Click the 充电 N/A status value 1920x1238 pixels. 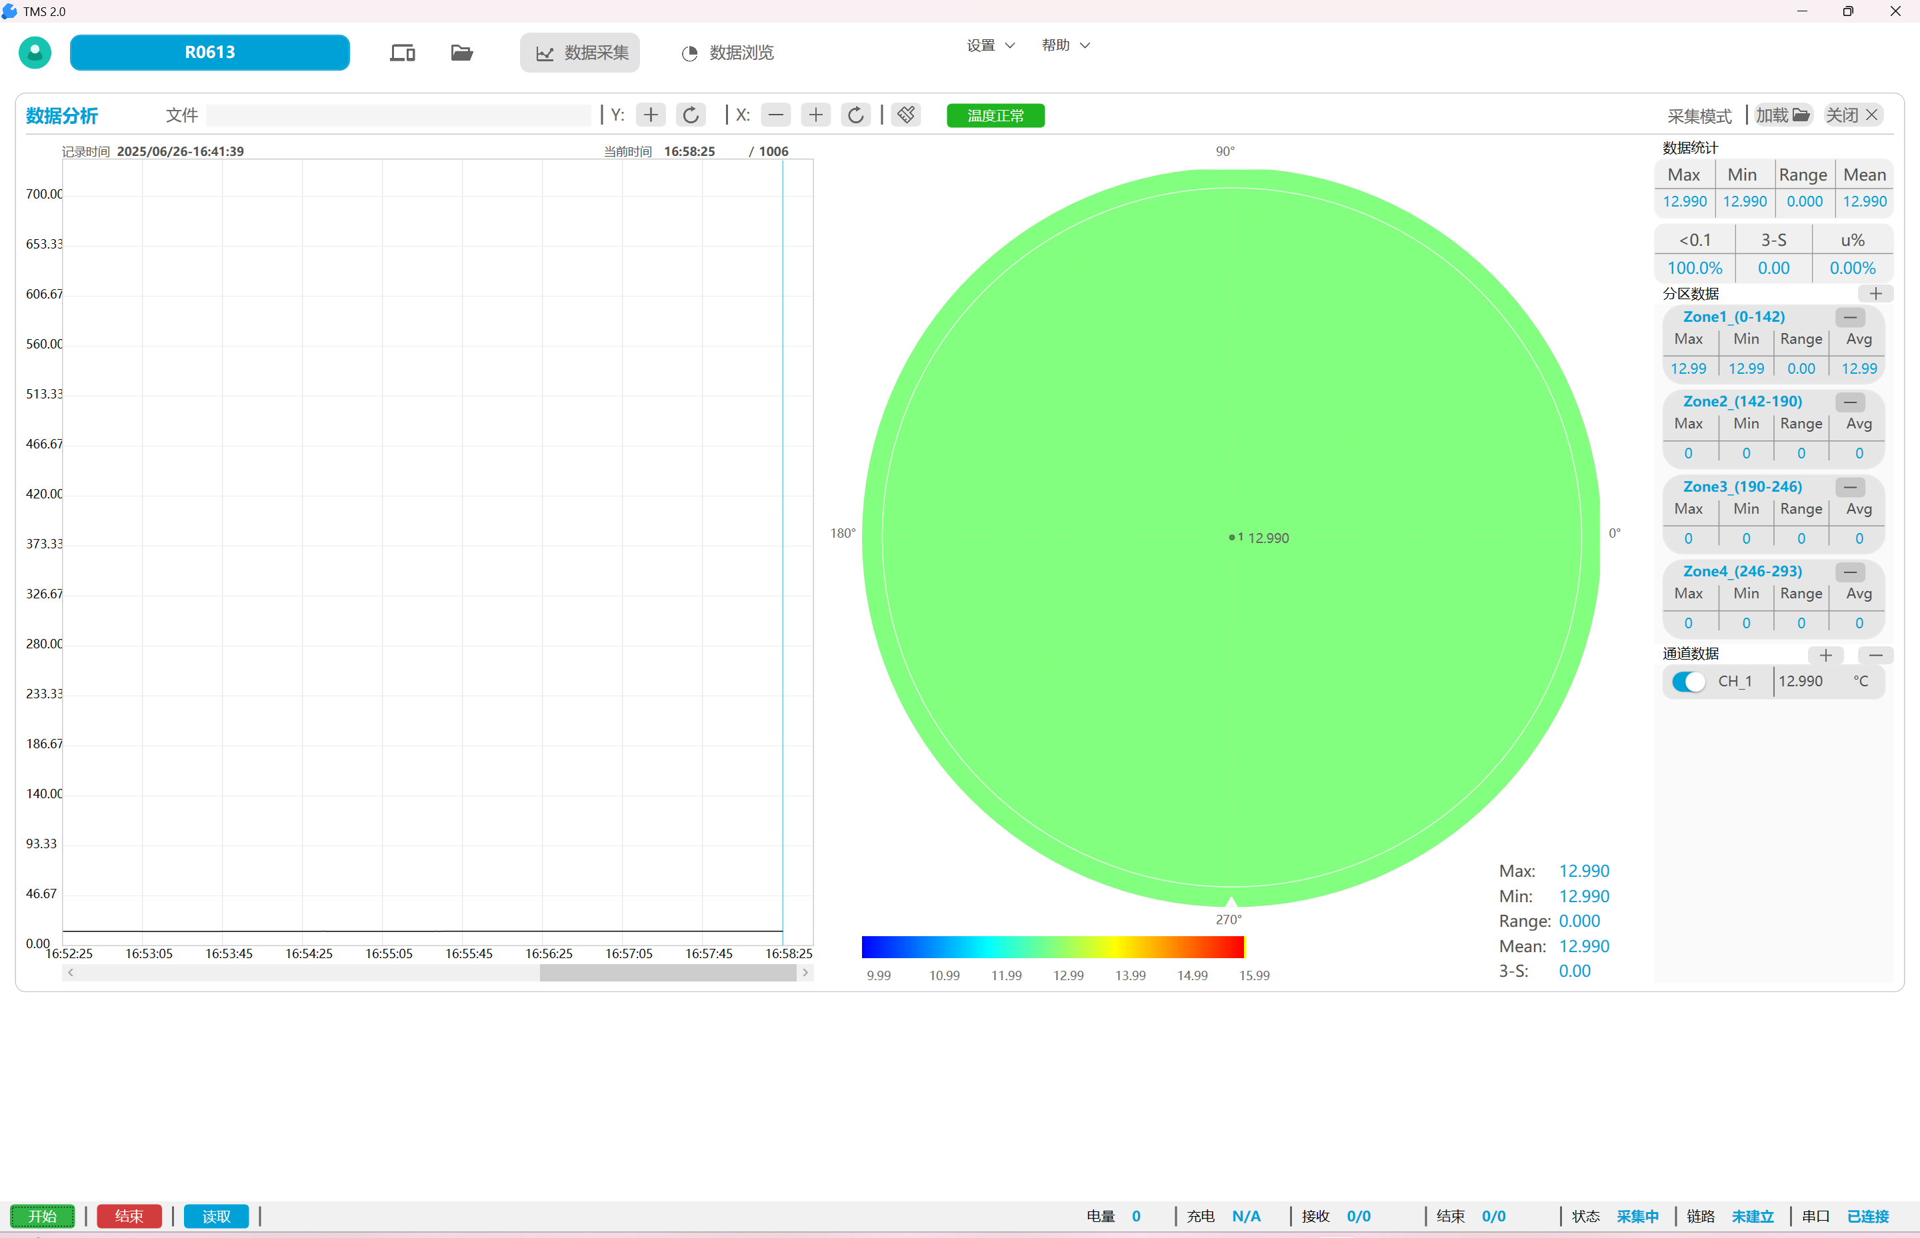[x=1246, y=1216]
